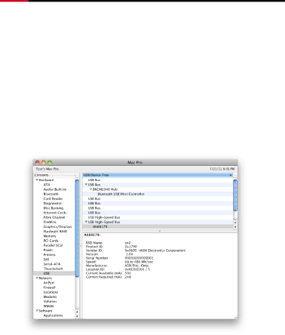The height and width of the screenshot is (335, 285).
Task: Click Product ID value 0x1790
Action: 131,247
